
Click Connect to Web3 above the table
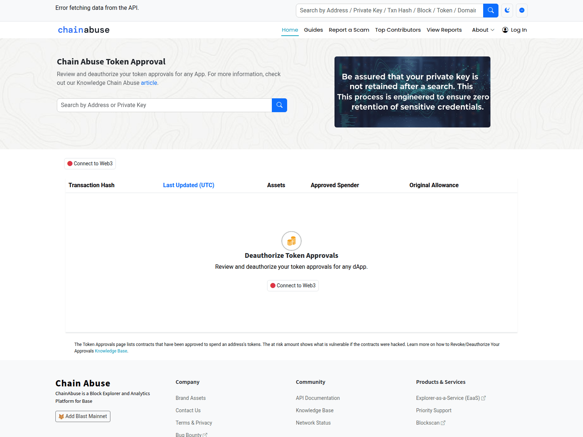click(x=90, y=164)
